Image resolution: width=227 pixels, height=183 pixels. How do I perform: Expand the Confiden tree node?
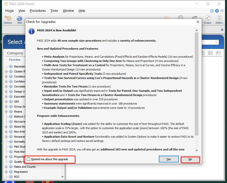(x=6, y=81)
